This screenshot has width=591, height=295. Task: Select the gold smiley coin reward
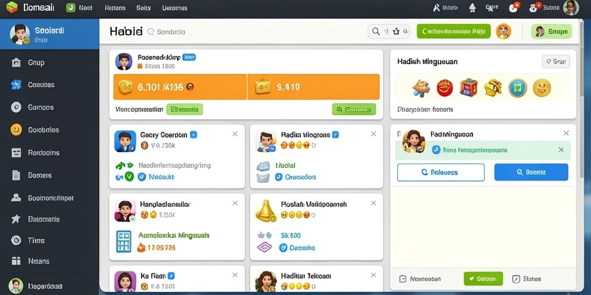[541, 88]
